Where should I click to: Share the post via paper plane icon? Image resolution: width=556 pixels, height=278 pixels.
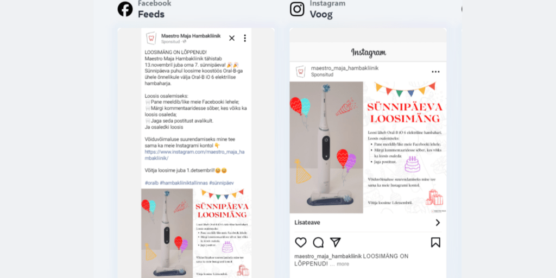pos(335,242)
